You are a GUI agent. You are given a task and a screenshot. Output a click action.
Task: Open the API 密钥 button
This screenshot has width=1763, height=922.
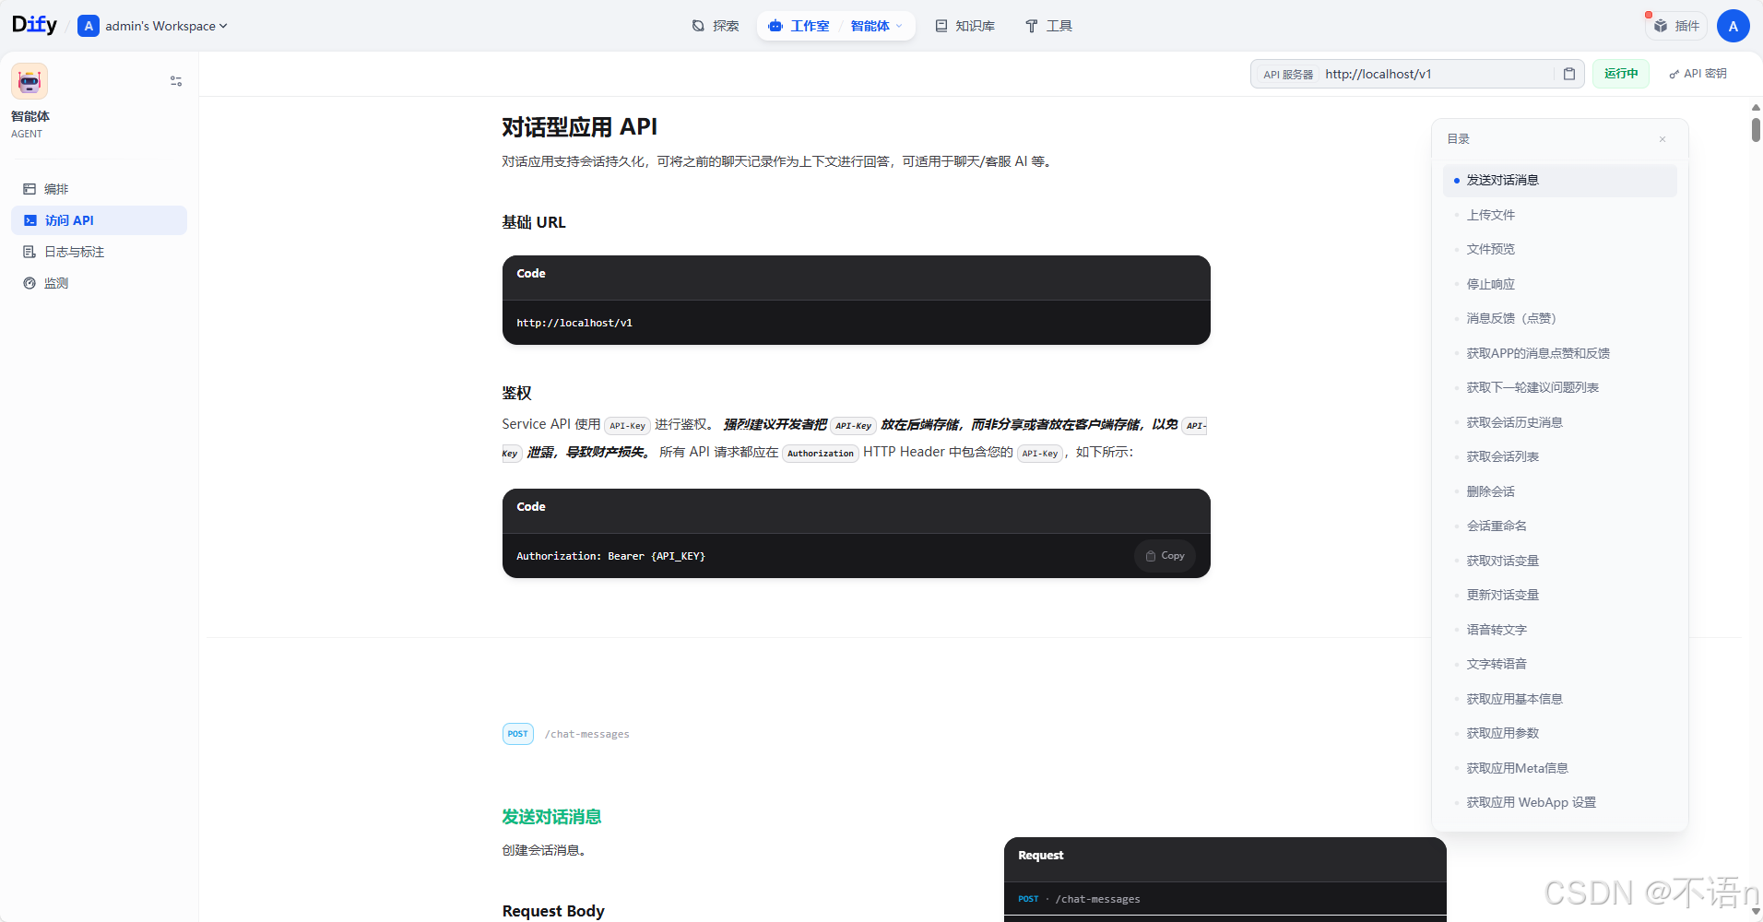click(x=1698, y=74)
